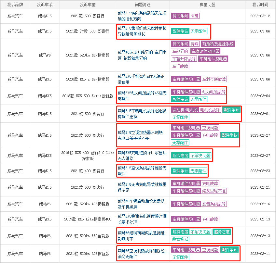Select the 影音系统故障 tag
This screenshot has width=276, height=263.
tap(214, 204)
